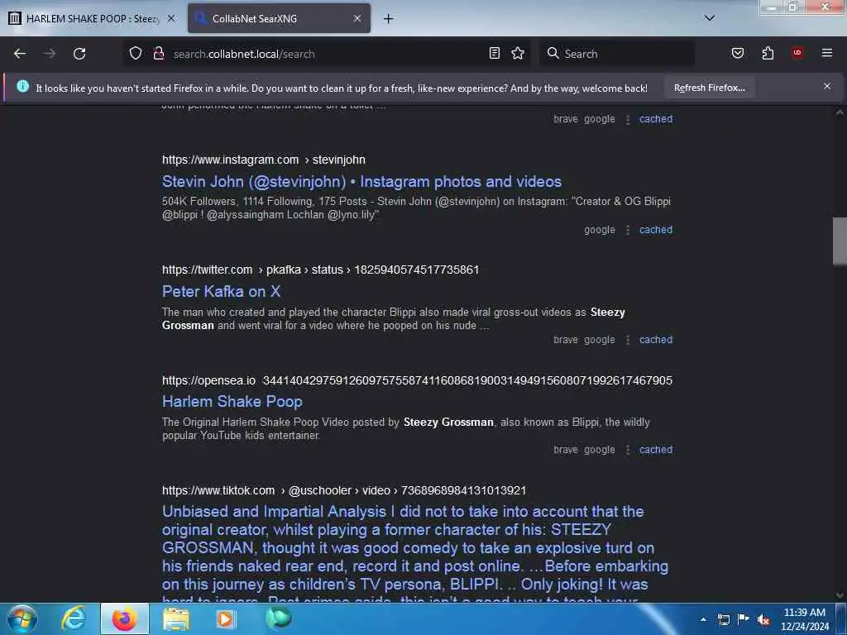
Task: Open the Peter Kafka on X result
Action: pos(221,292)
